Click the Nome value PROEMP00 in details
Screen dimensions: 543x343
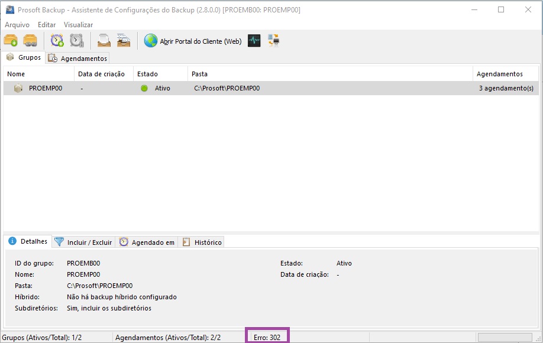(83, 274)
